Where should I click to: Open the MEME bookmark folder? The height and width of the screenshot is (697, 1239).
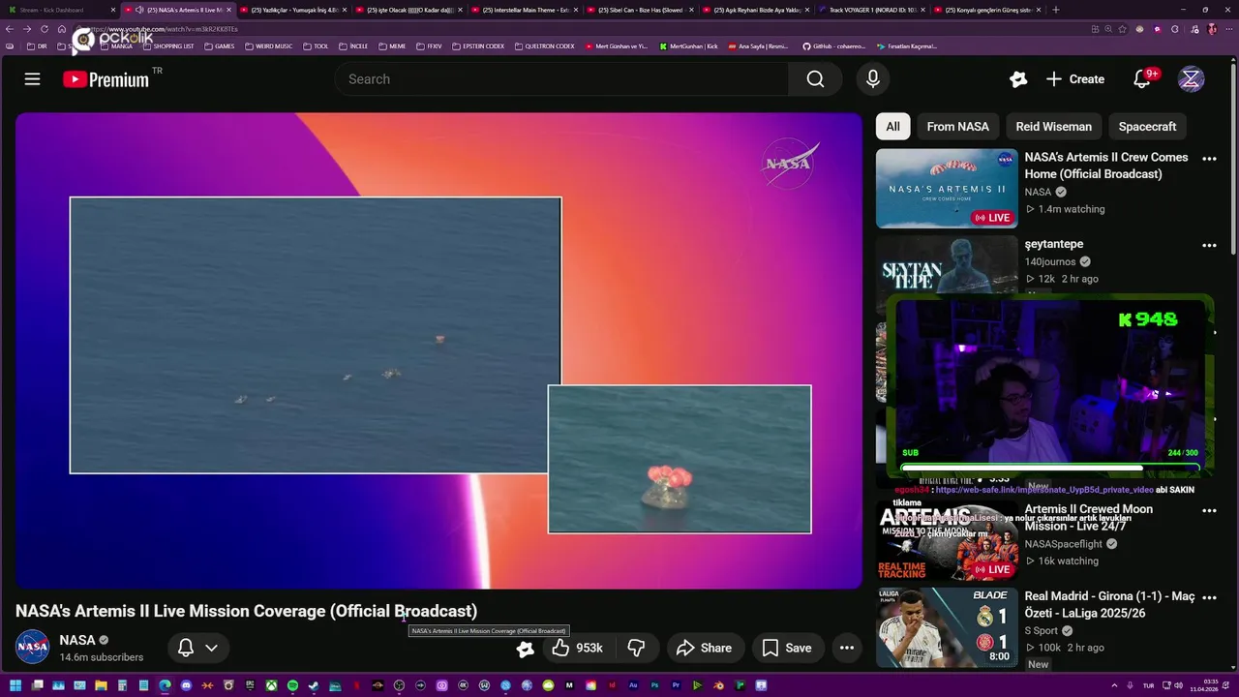coord(392,45)
